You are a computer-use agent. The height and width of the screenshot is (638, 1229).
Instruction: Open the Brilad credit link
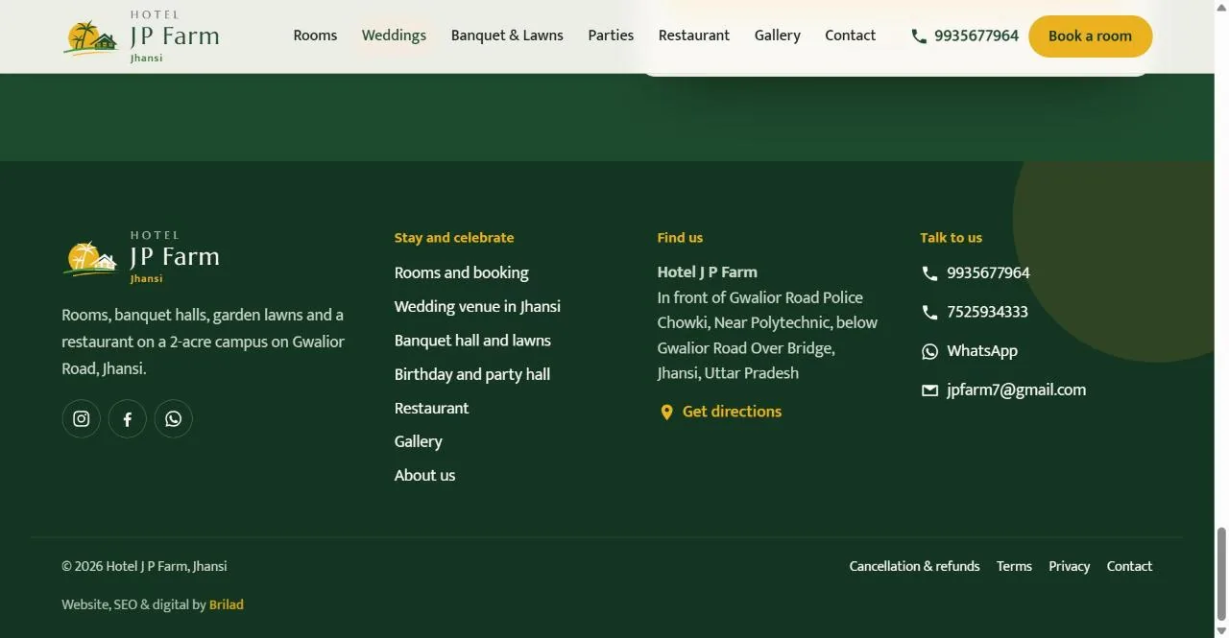[x=227, y=605]
